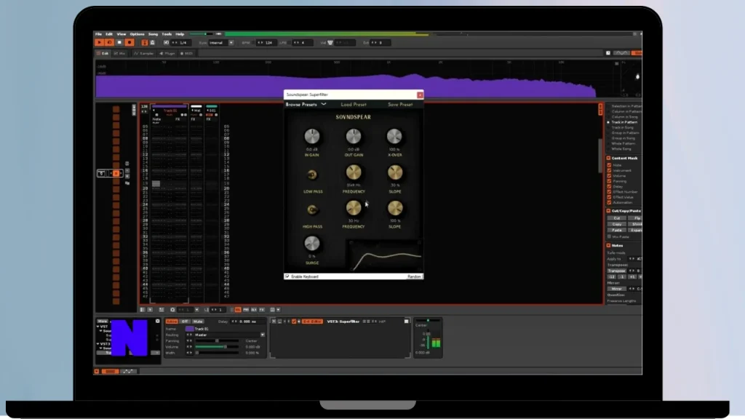Toggle the LOW PASS switch
745x419 pixels.
tap(312, 175)
